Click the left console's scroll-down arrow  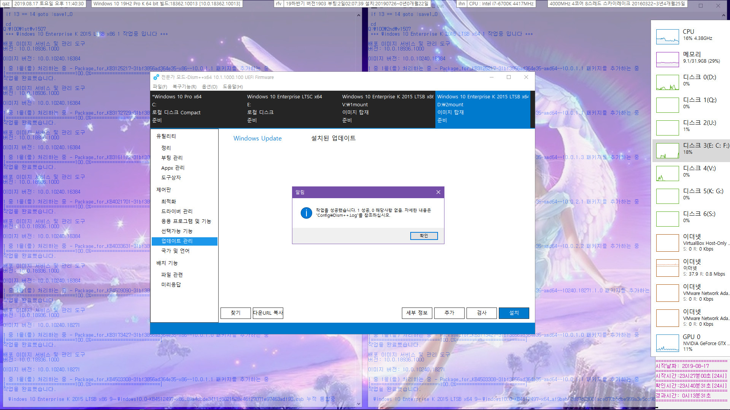click(x=359, y=404)
